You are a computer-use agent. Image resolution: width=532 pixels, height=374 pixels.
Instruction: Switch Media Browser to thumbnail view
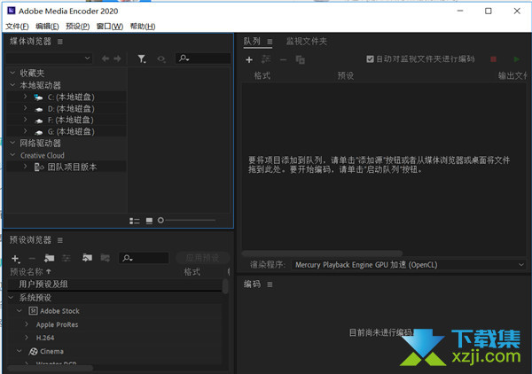point(149,221)
